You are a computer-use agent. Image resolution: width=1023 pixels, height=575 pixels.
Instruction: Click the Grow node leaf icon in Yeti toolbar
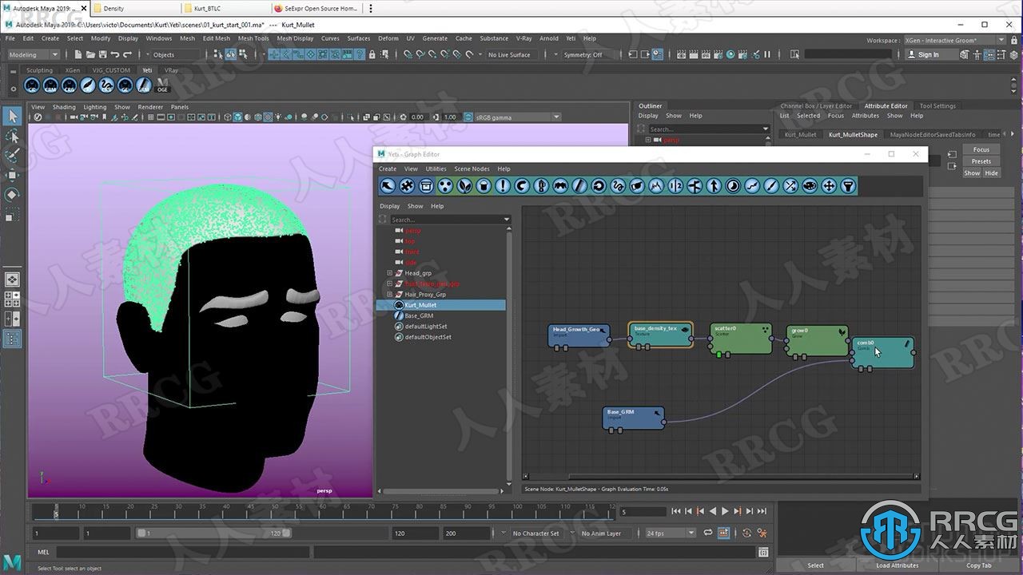(x=464, y=186)
